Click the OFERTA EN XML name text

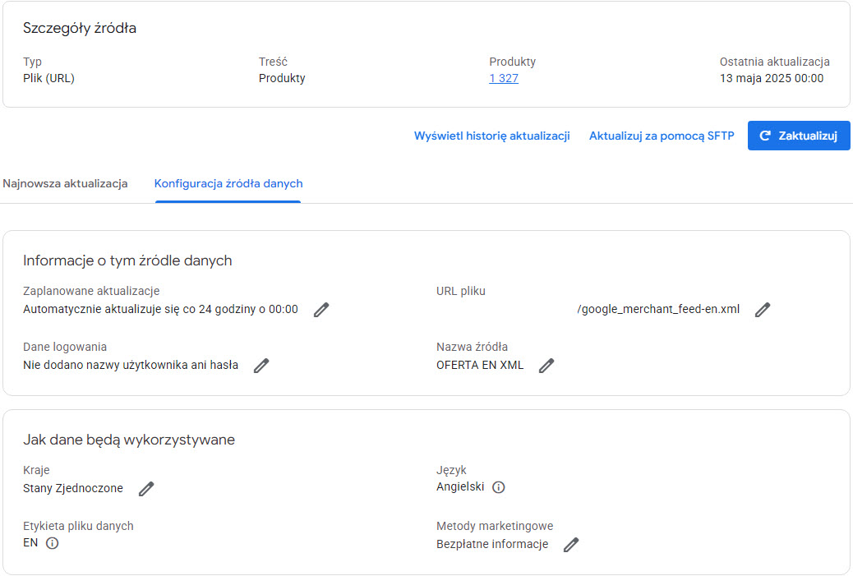click(x=480, y=366)
